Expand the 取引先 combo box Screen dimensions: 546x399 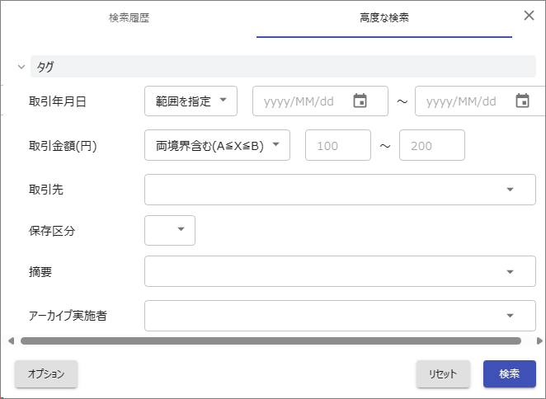point(509,190)
